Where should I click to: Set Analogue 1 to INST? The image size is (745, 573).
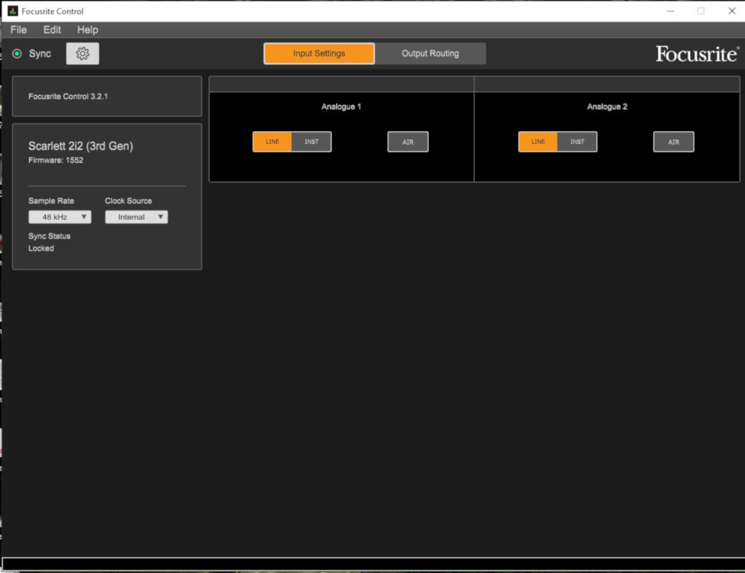click(312, 142)
